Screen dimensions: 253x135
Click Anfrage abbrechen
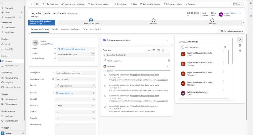pos(172,4)
